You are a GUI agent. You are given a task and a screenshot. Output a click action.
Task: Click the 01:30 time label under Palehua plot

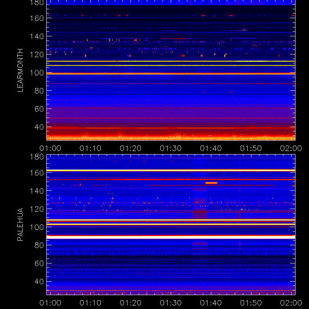click(171, 303)
